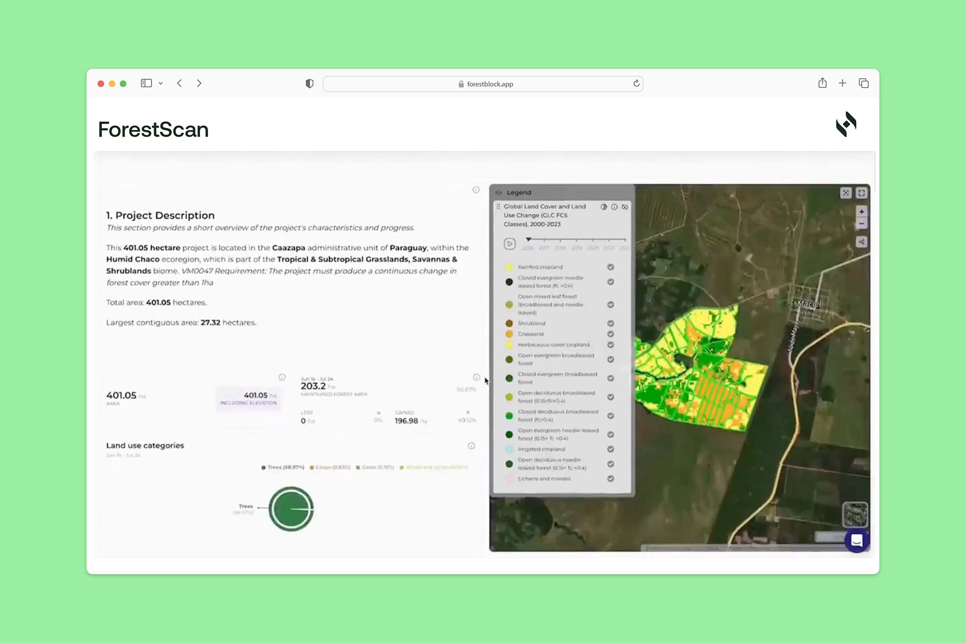The width and height of the screenshot is (966, 643).
Task: Show Safari tab overview
Action: click(864, 83)
